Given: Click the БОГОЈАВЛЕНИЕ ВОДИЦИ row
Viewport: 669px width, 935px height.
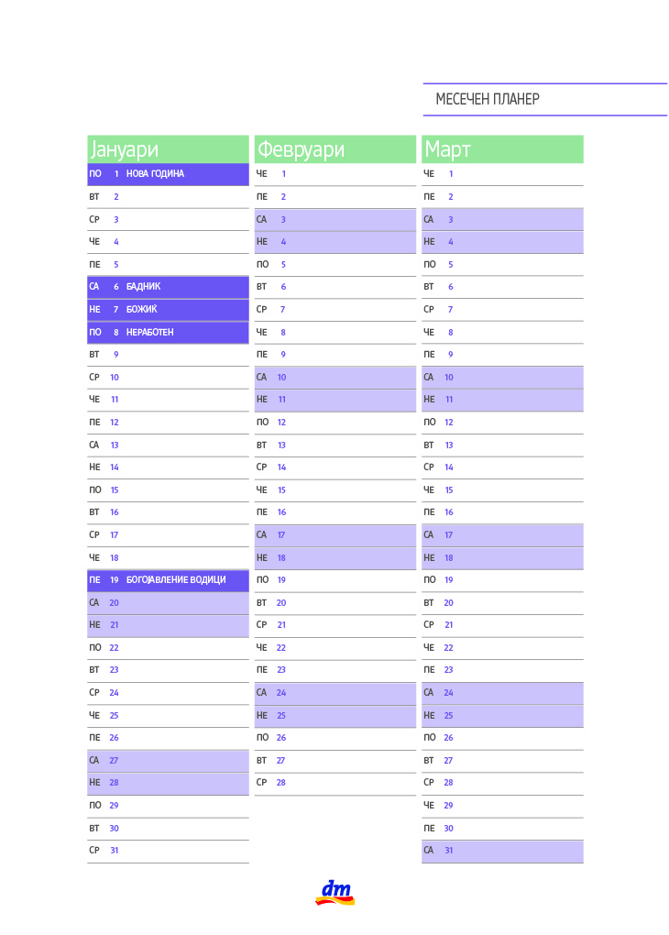Looking at the screenshot, I should [x=168, y=580].
